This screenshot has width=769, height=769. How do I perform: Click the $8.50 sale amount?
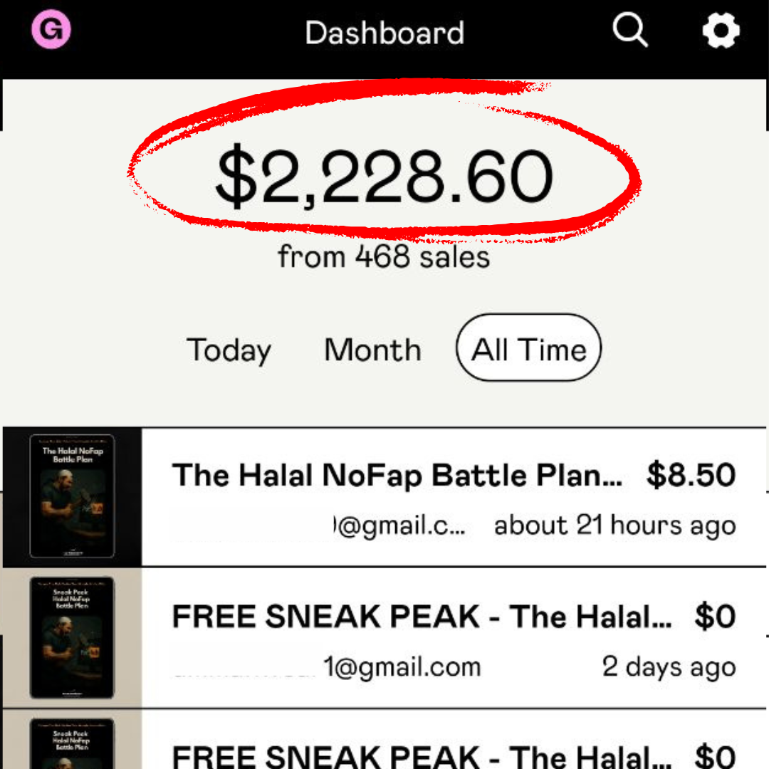pos(691,476)
